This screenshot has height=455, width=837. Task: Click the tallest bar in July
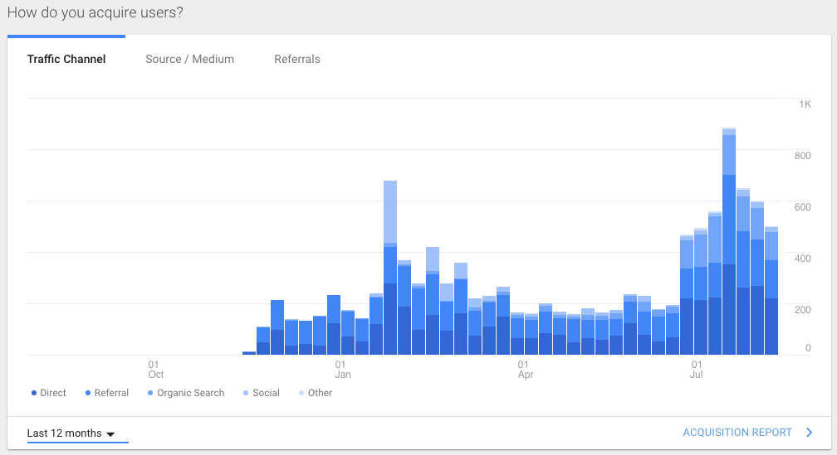[729, 241]
